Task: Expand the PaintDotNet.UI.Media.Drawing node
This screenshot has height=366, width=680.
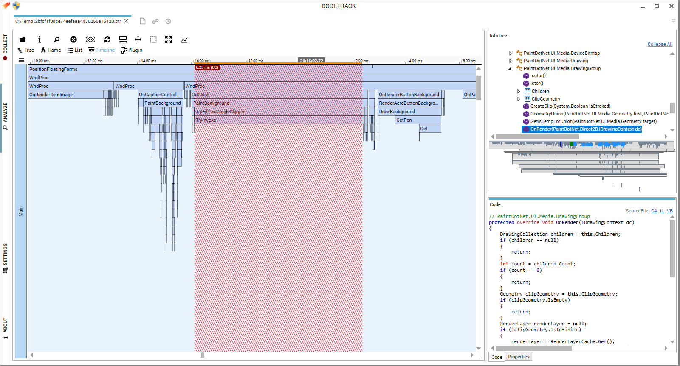Action: pos(511,61)
